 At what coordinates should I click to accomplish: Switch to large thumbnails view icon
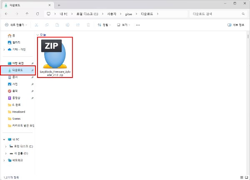click(x=247, y=177)
